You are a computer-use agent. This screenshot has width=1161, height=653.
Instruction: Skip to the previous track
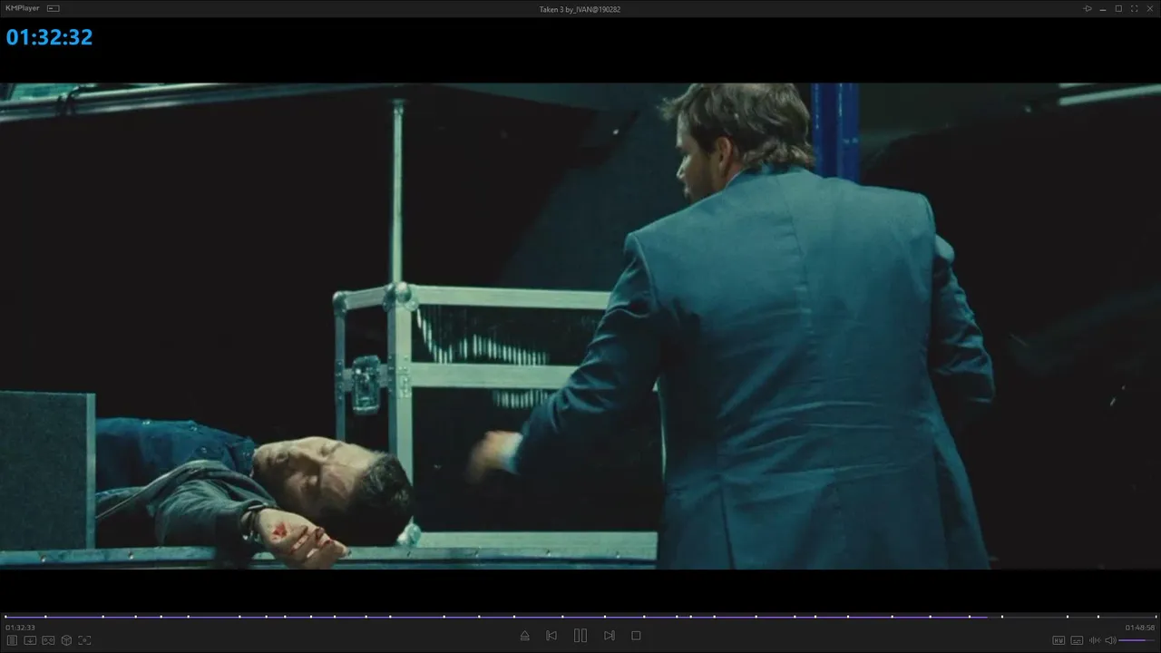point(551,636)
